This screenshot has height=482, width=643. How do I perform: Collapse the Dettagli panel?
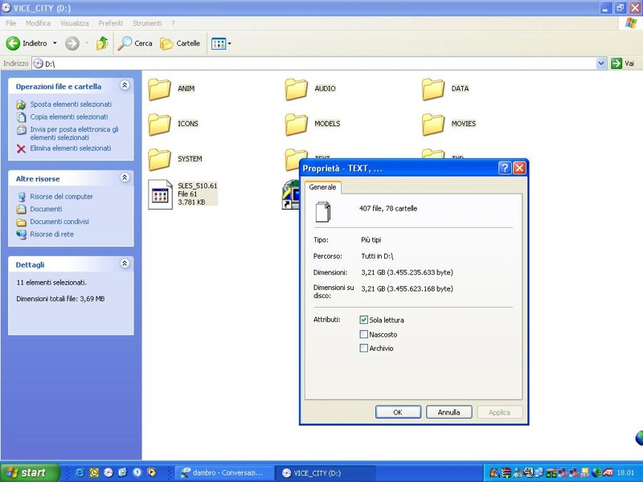pos(125,263)
